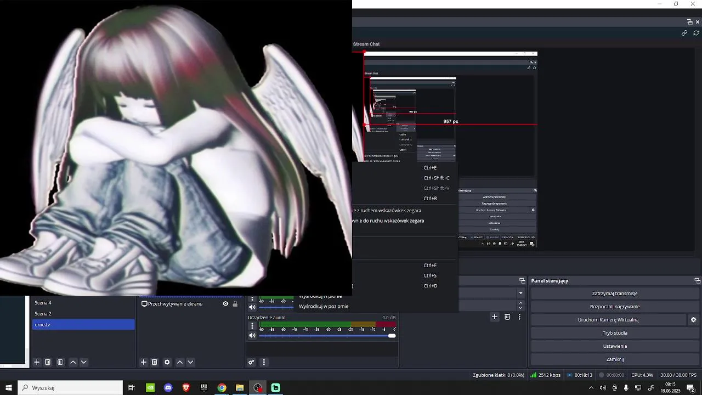
Task: Click the 2512 kbps bitrate status
Action: click(545, 375)
